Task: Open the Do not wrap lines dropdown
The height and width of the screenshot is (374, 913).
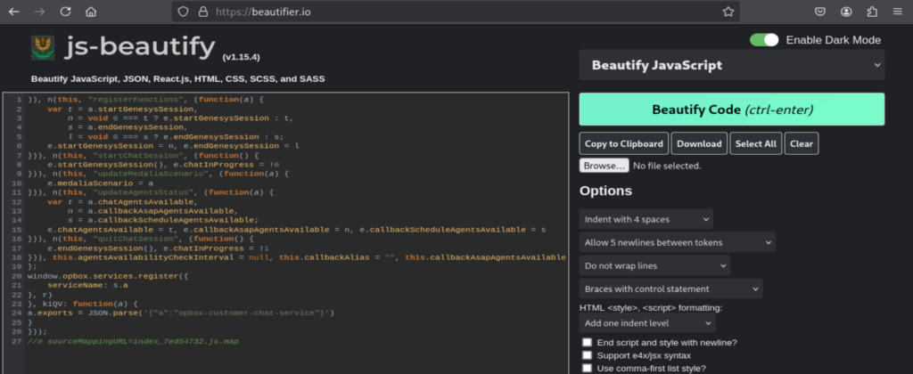Action: 654,266
